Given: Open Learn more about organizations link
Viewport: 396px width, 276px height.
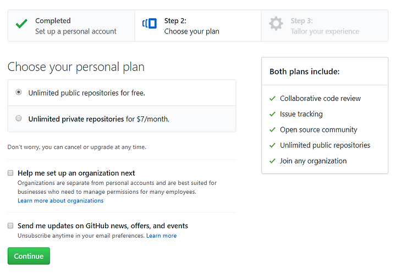Looking at the screenshot, I should coord(61,201).
